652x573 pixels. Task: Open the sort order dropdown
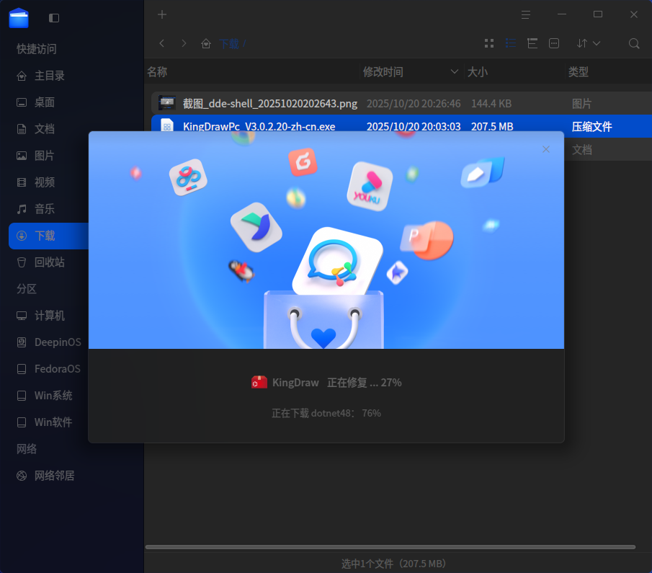pos(588,43)
